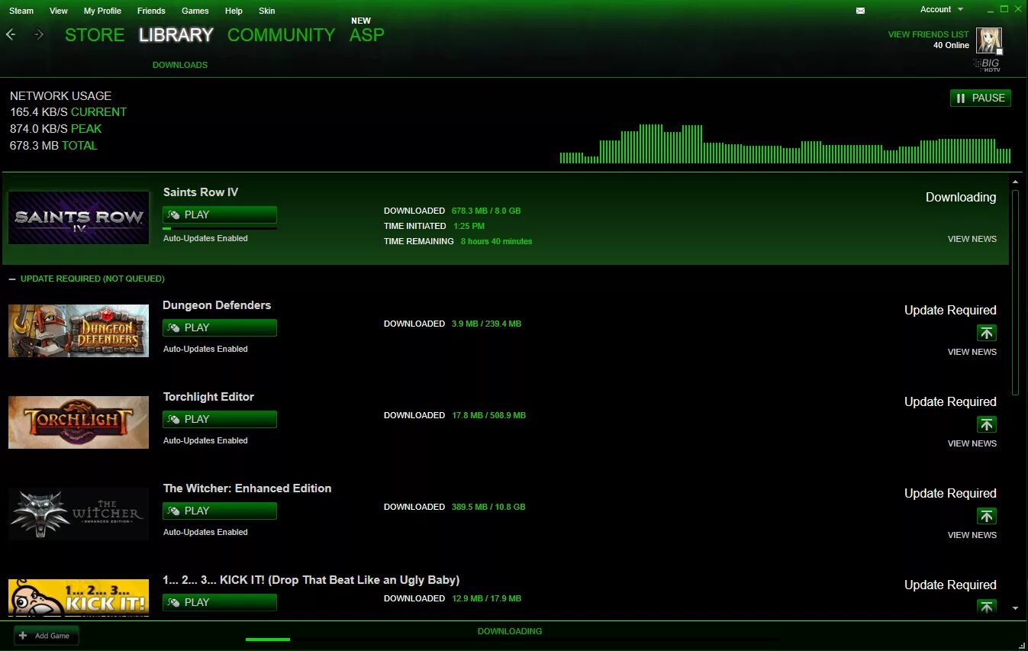
Task: Click the '165.4 KB/S CURRENT' reading
Action: tap(68, 112)
